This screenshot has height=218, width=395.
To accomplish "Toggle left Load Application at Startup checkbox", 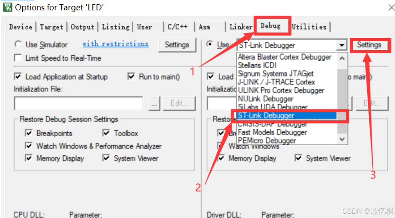I will click(x=18, y=77).
